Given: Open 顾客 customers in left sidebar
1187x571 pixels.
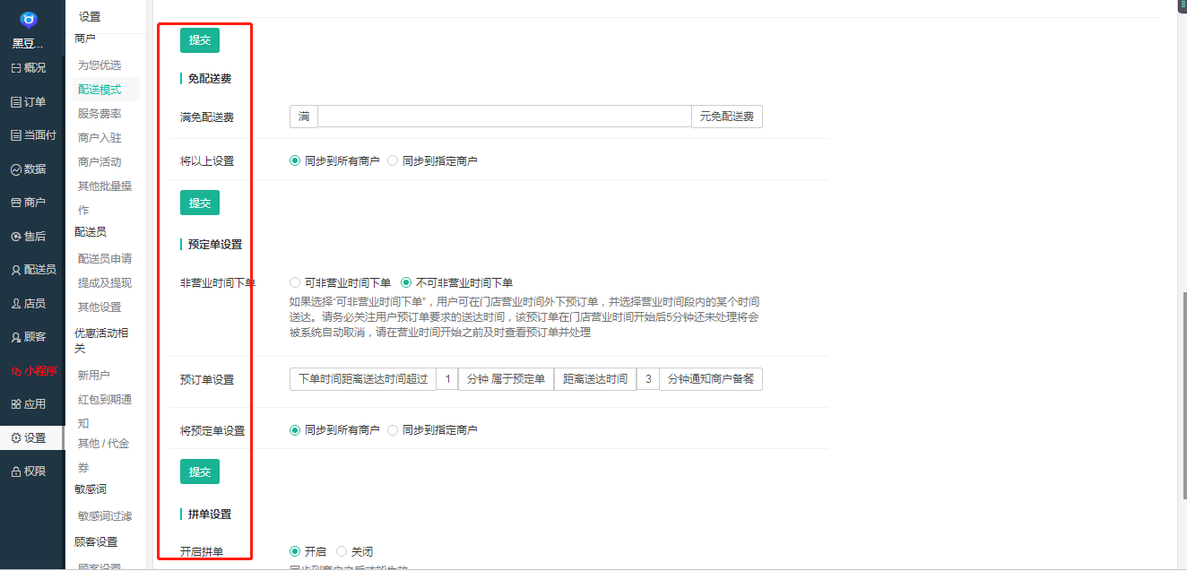Looking at the screenshot, I should point(29,337).
